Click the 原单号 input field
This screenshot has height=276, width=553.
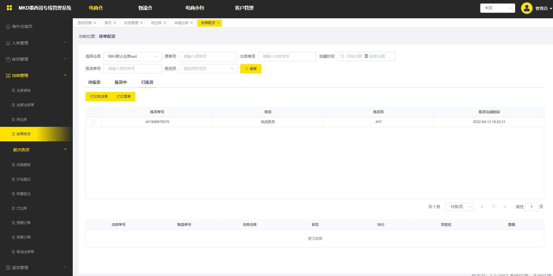pos(208,57)
